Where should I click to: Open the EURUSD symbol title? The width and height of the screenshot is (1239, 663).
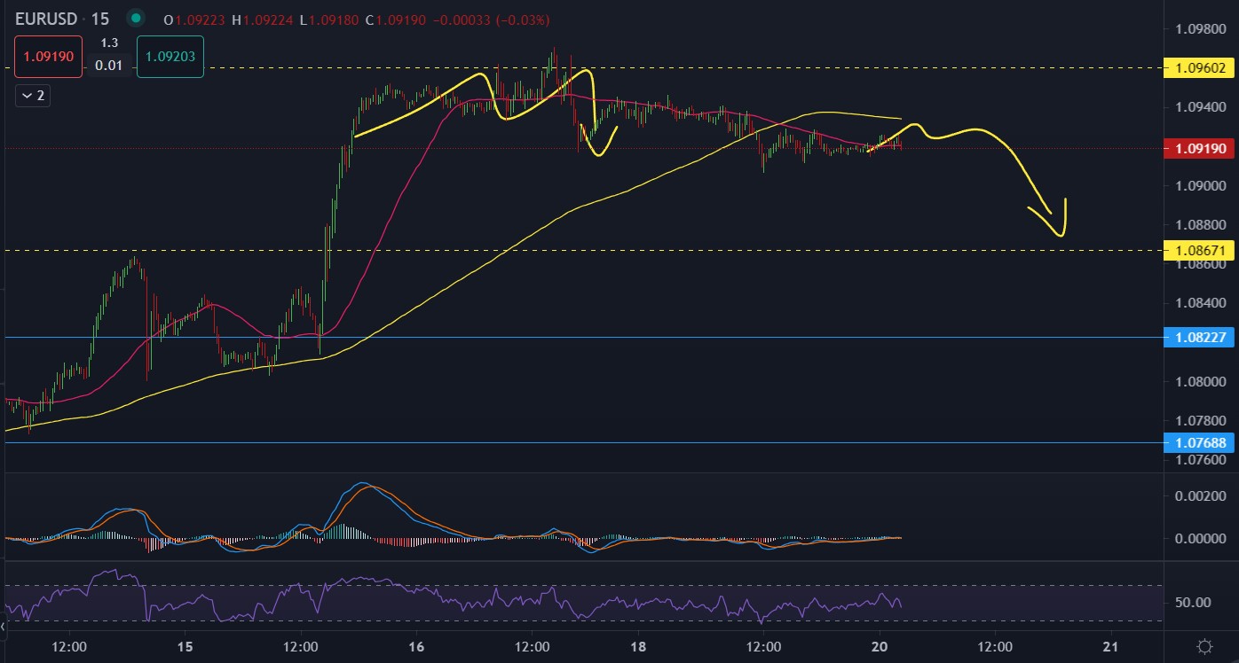pos(49,18)
